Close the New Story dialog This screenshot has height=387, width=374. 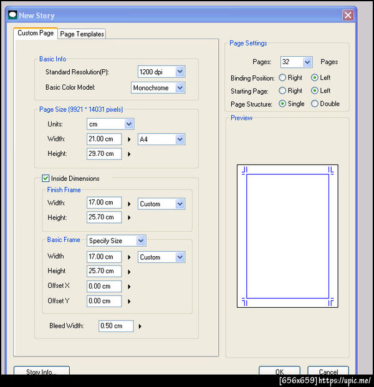tap(348, 16)
